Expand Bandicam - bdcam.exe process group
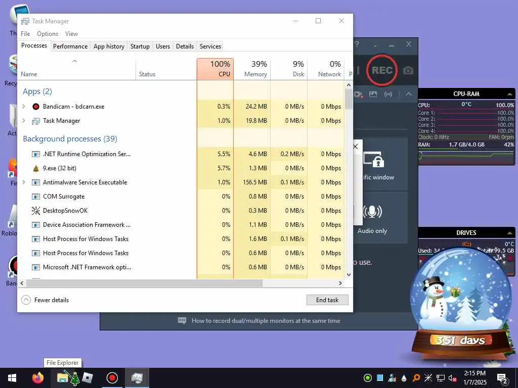The image size is (518, 388). pos(23,106)
